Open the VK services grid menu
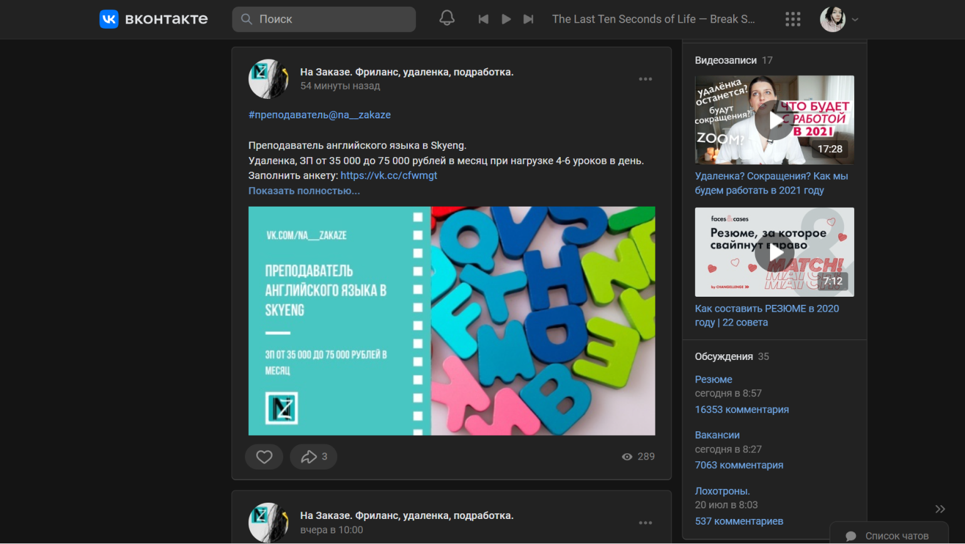 pos(793,19)
